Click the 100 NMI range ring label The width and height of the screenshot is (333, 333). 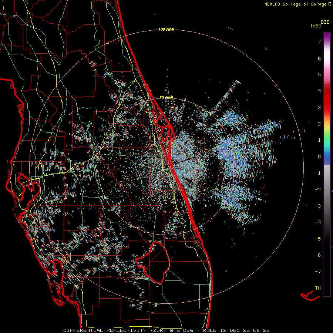pos(166,29)
